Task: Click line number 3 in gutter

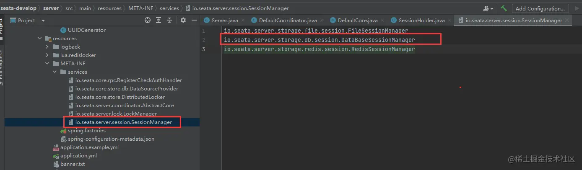Action: [204, 49]
